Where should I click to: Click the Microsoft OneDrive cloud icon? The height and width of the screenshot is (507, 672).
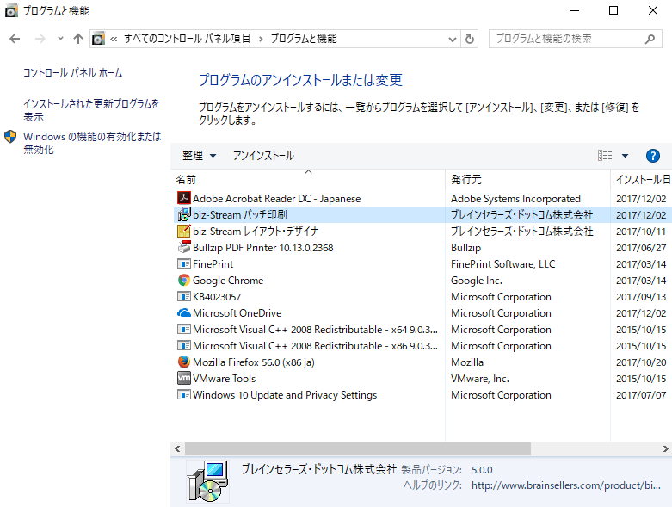tap(184, 312)
